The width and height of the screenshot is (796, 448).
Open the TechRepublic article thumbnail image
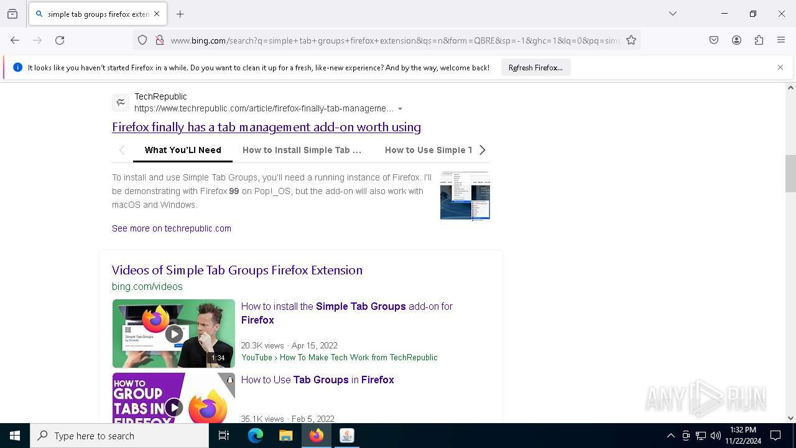coord(465,196)
